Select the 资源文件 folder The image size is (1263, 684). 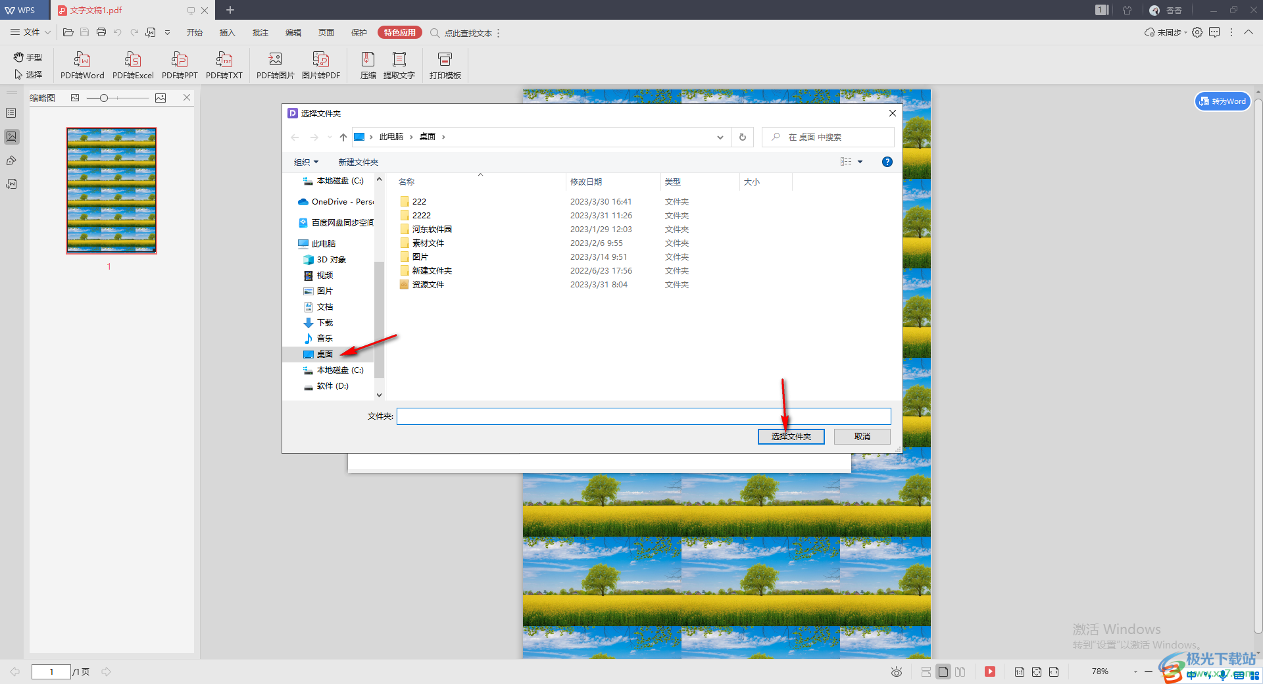pos(428,285)
